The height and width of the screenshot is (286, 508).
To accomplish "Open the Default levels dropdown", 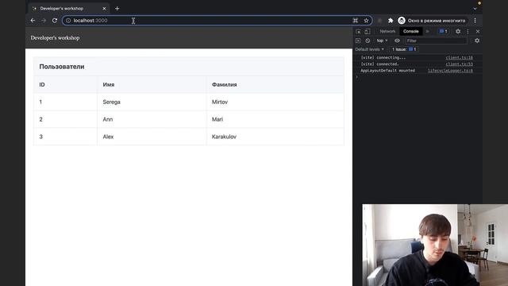I will tap(370, 49).
